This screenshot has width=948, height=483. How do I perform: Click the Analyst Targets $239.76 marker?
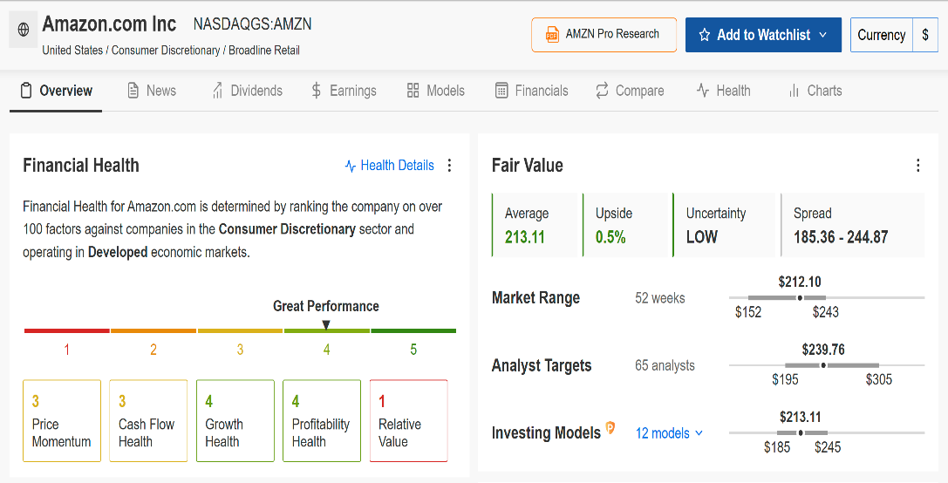(x=823, y=365)
